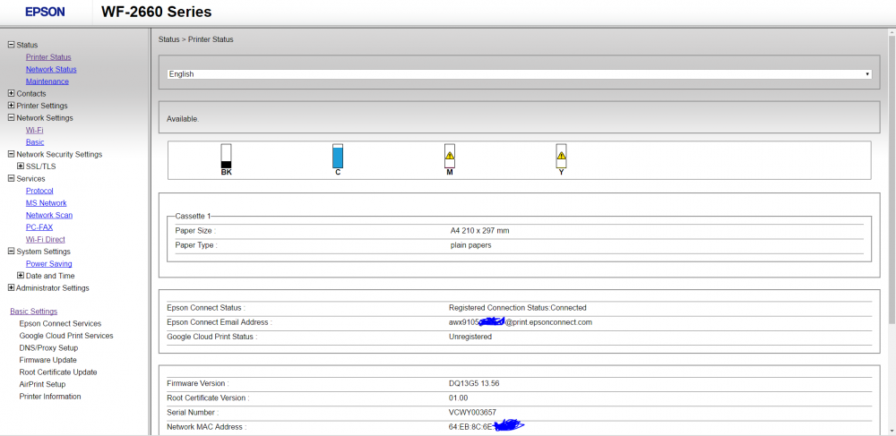The image size is (896, 436).
Task: Click the 'Unregistered' Google Cloud Print status
Action: (470, 337)
